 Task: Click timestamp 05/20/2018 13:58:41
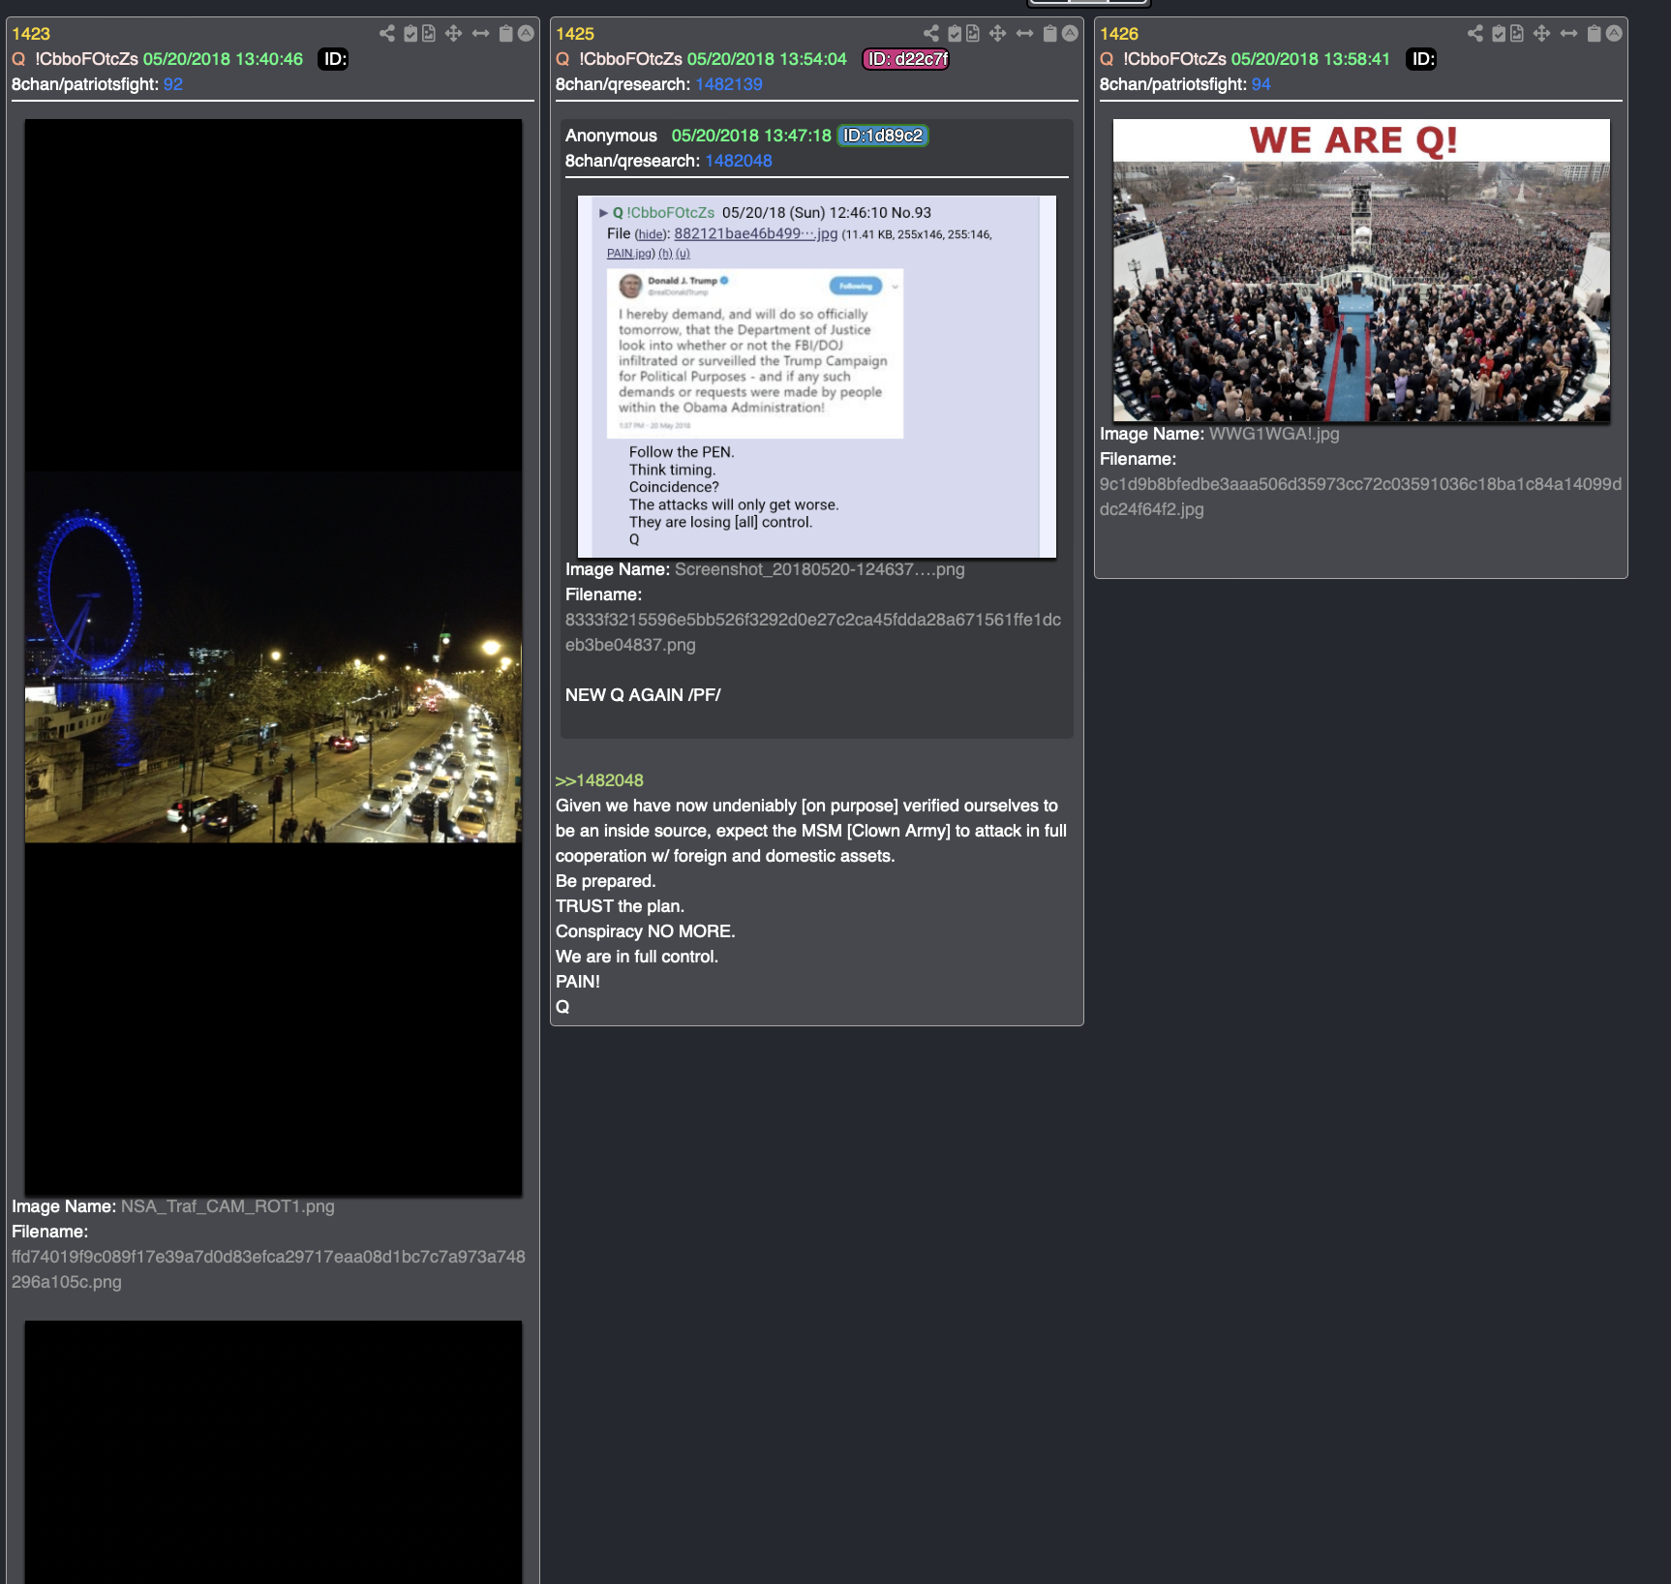tap(1311, 59)
